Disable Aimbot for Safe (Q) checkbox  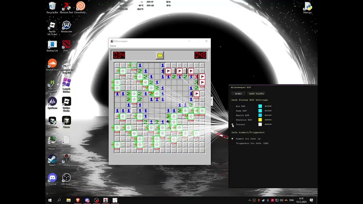(x=233, y=139)
